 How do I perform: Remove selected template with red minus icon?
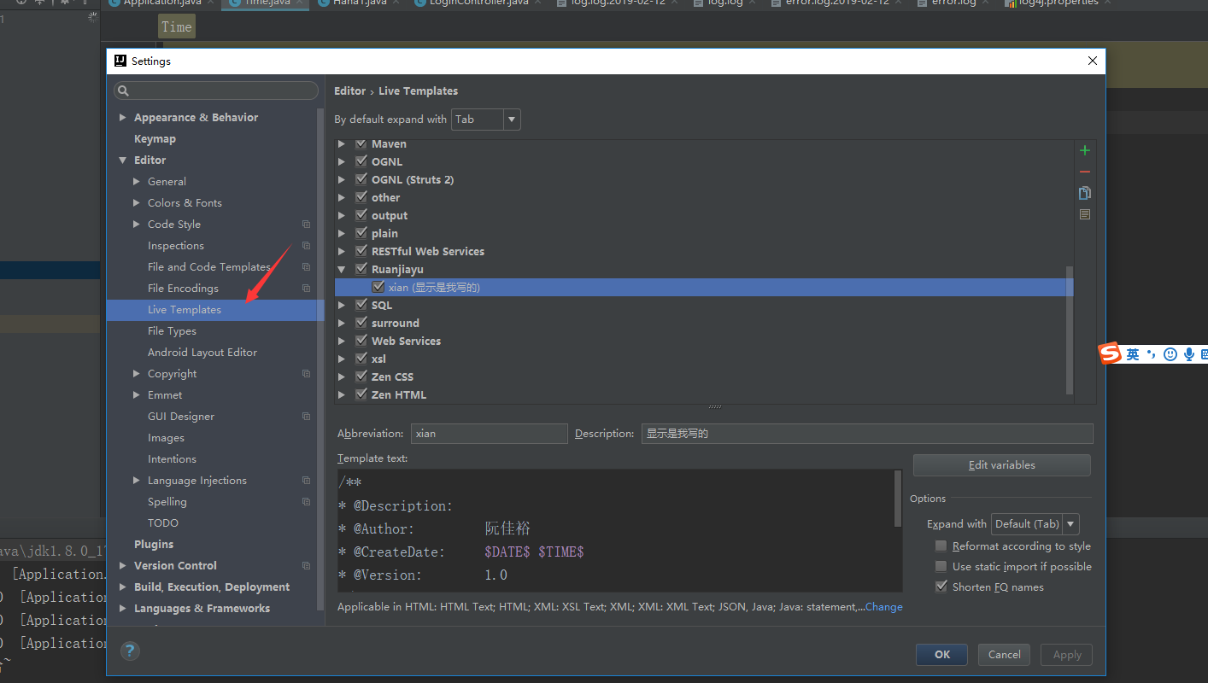(x=1085, y=172)
